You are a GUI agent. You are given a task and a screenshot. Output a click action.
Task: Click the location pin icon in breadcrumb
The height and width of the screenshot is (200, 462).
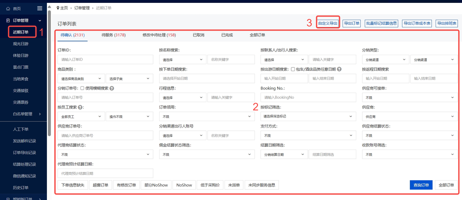58,8
